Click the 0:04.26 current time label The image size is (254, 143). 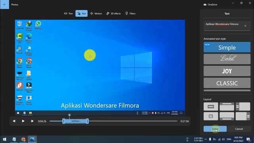42,121
